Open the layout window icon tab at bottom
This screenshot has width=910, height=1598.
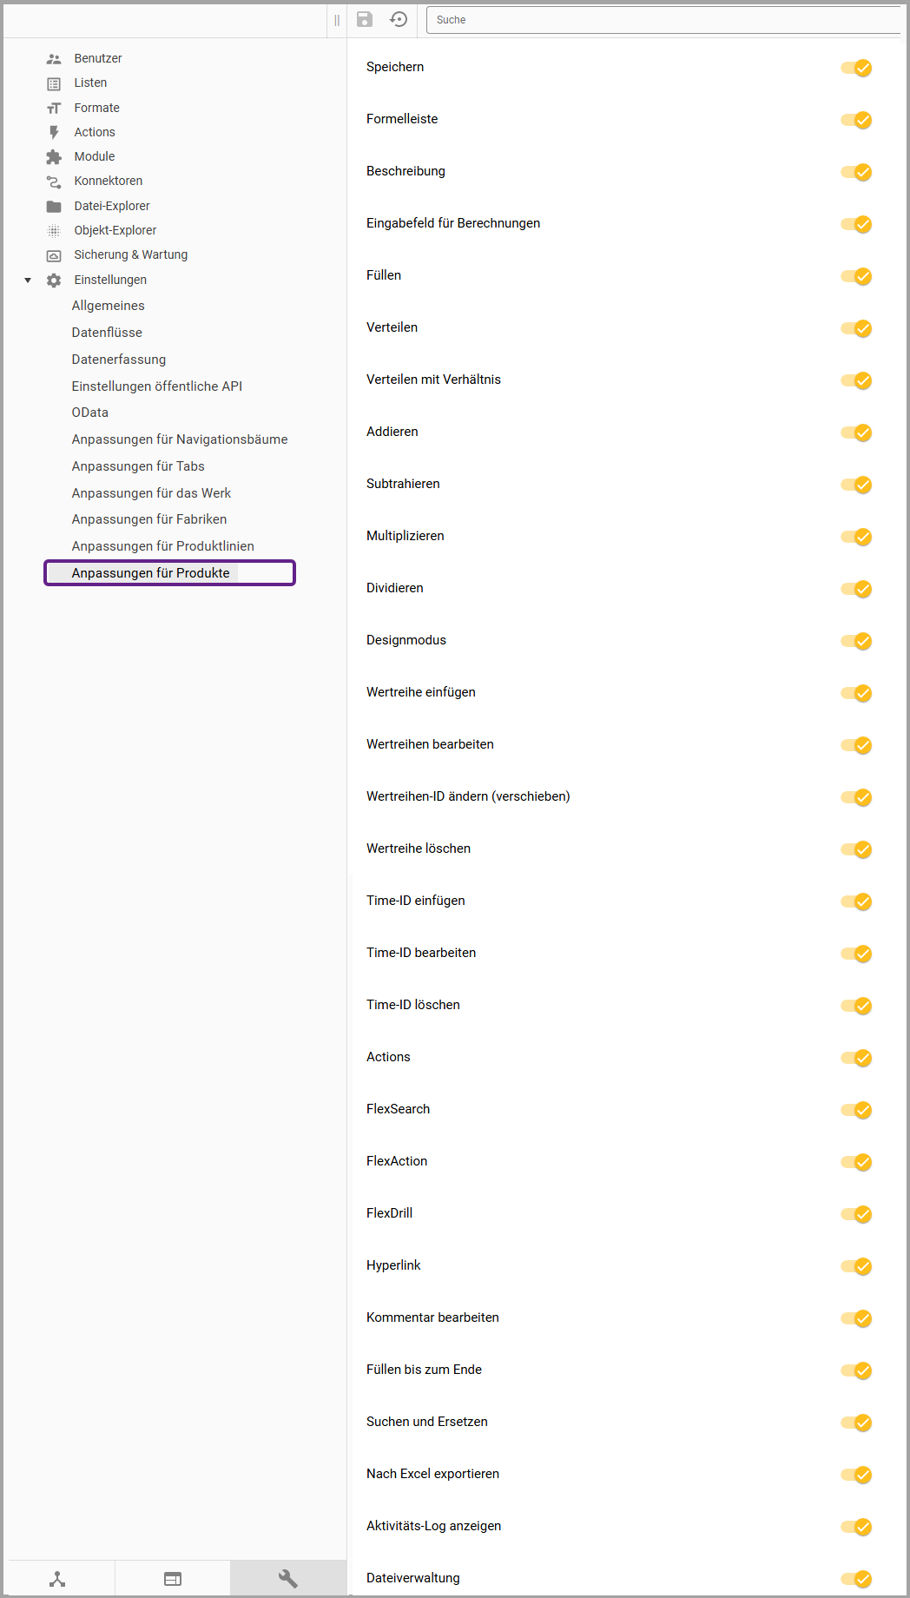[173, 1578]
